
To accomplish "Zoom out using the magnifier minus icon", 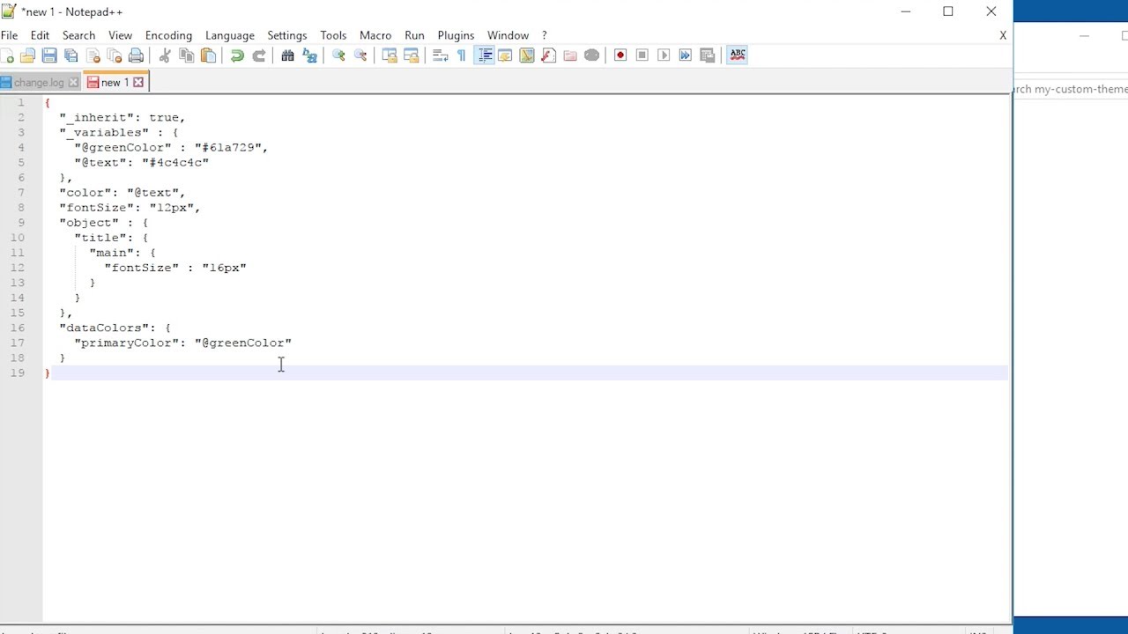I will click(360, 55).
